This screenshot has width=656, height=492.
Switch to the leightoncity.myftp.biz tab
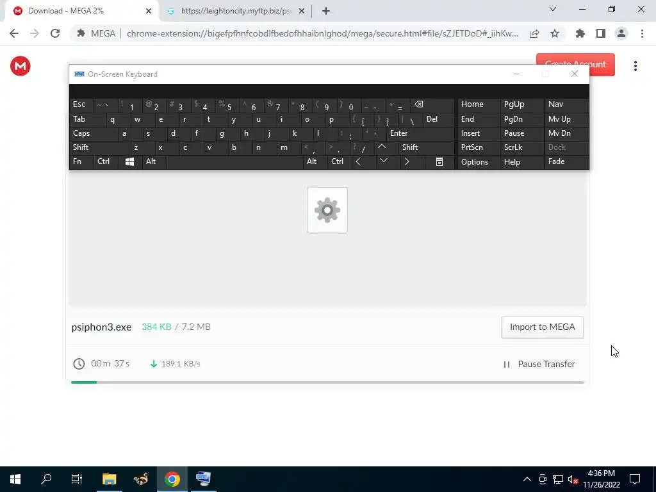pos(235,12)
